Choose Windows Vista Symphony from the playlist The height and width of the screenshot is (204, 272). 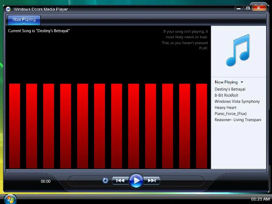237,101
